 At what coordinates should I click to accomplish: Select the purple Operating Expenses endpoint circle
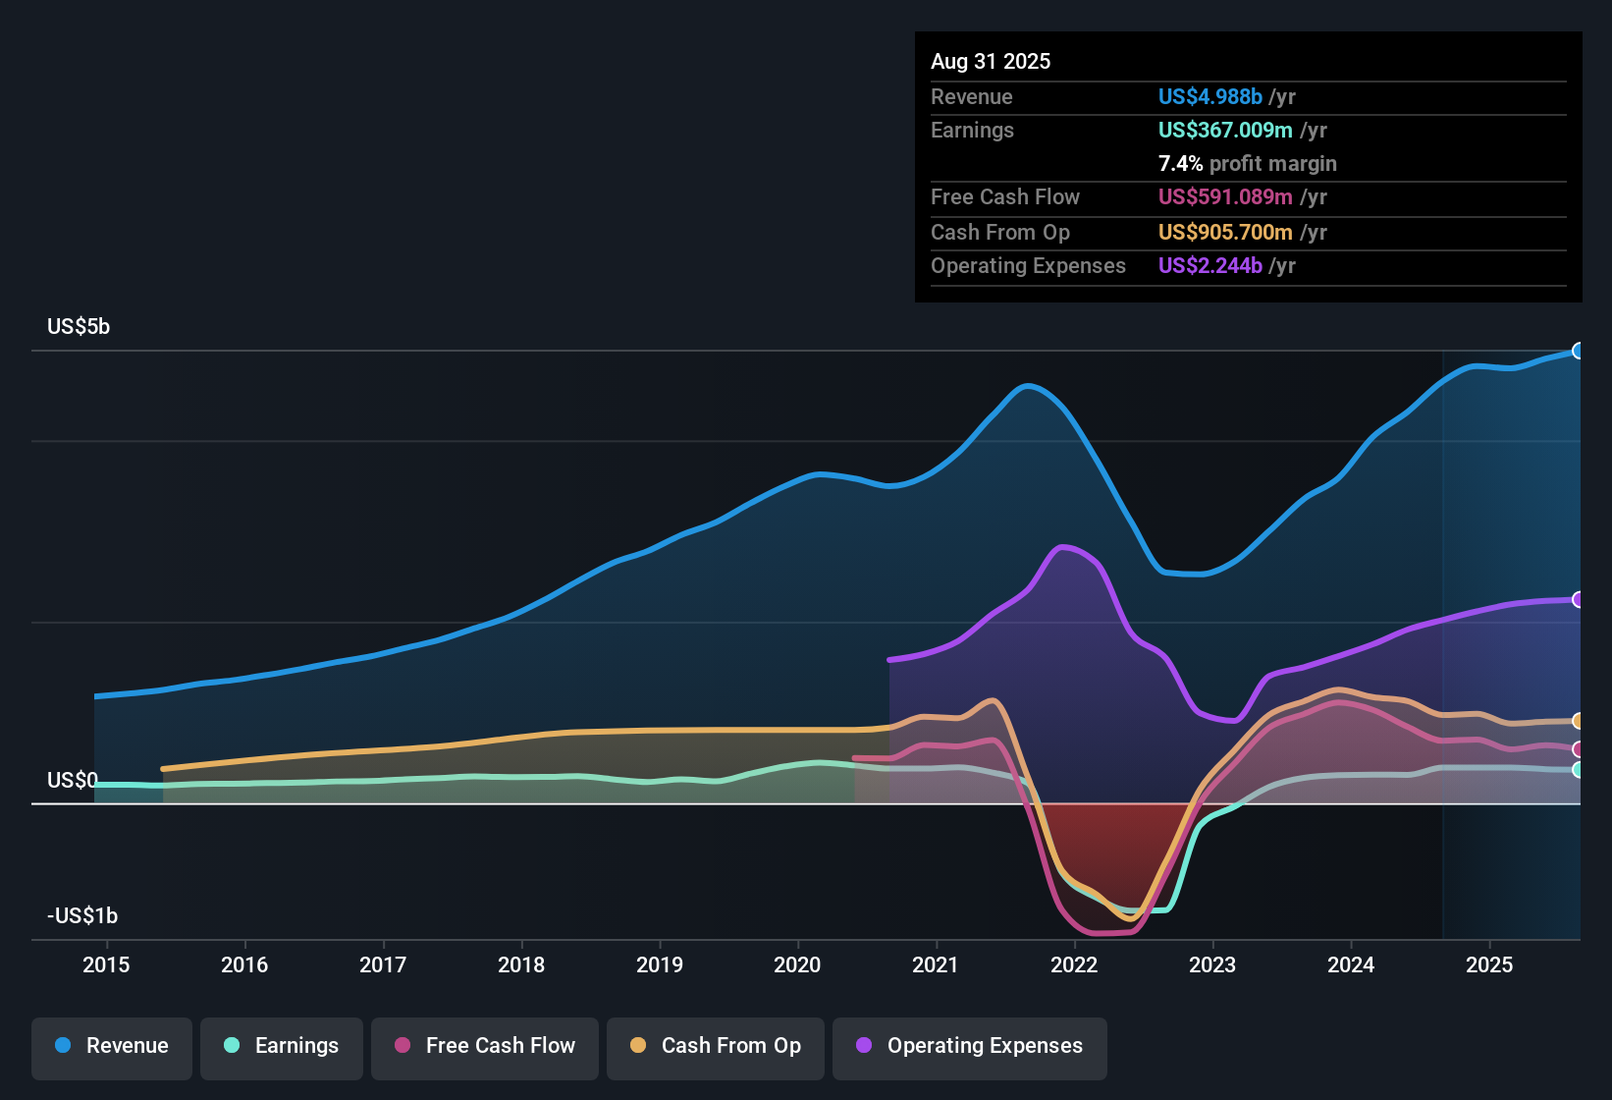click(x=1578, y=599)
